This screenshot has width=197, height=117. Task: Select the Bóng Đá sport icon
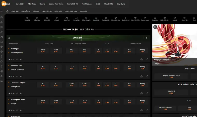27,18
